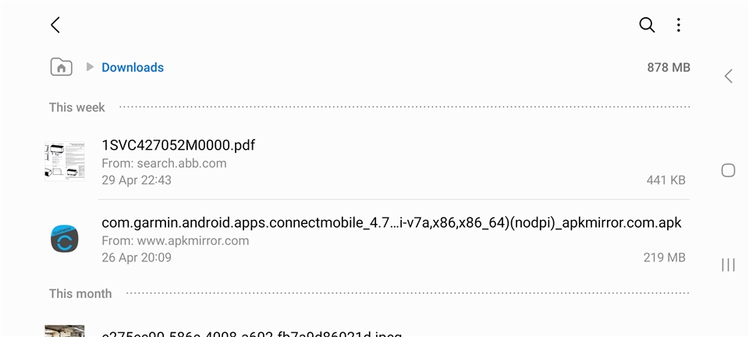The image size is (749, 337).
Task: Click the breadcrumb arrow before Downloads
Action: [x=90, y=67]
